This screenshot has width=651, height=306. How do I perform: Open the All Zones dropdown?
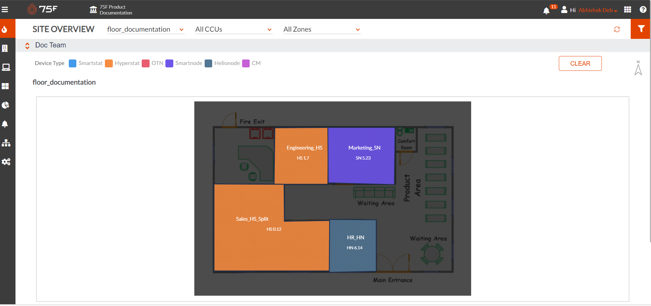coord(322,30)
